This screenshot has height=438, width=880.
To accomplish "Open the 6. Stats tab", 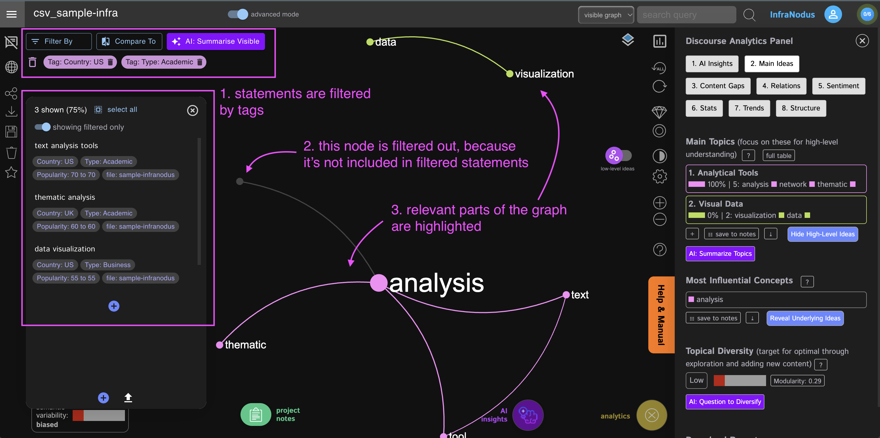I will tap(704, 108).
